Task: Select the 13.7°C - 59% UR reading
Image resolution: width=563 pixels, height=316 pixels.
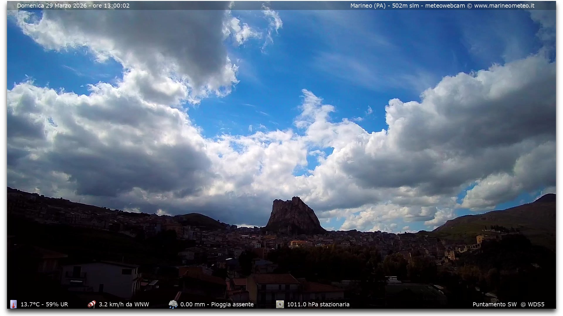Action: click(44, 304)
